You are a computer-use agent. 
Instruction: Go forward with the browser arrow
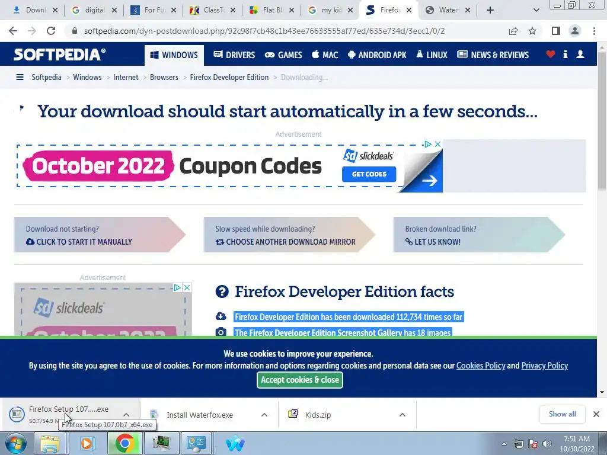[32, 31]
